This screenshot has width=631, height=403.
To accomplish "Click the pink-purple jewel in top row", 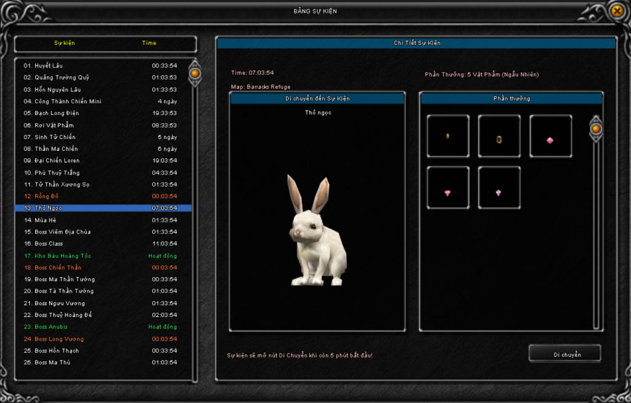I will [550, 140].
